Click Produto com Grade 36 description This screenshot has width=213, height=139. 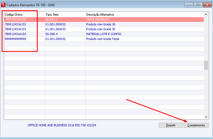(x=101, y=24)
